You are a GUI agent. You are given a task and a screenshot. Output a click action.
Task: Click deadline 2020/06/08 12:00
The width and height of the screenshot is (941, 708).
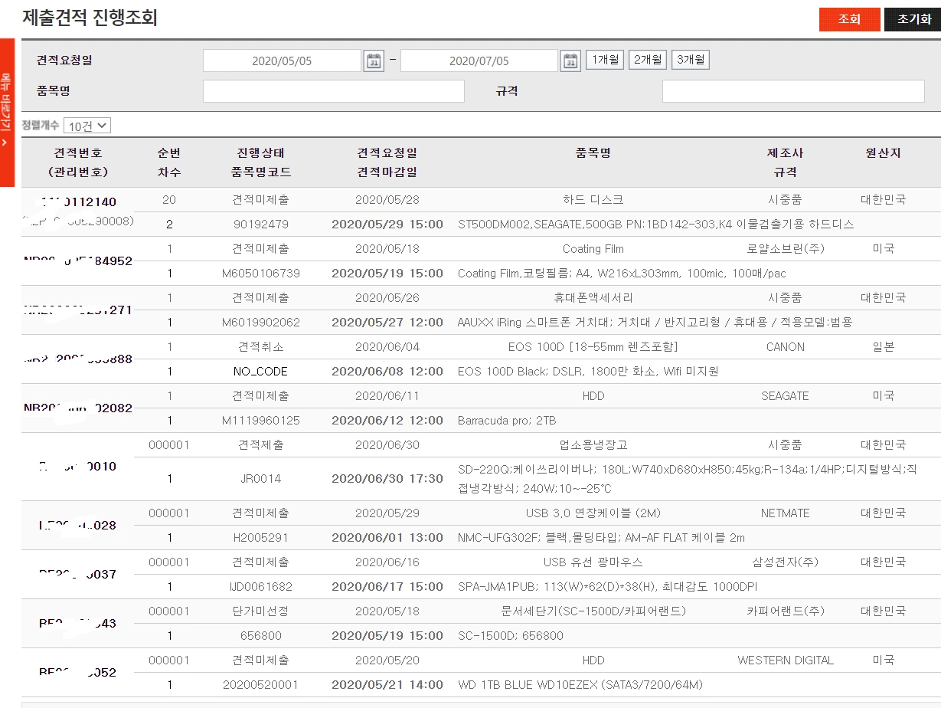point(387,372)
